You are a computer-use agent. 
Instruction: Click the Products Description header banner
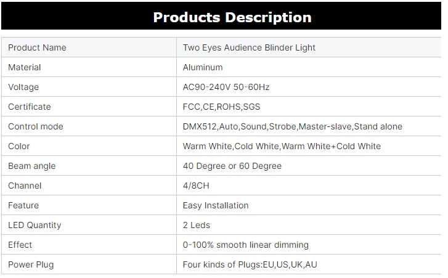[x=232, y=17]
